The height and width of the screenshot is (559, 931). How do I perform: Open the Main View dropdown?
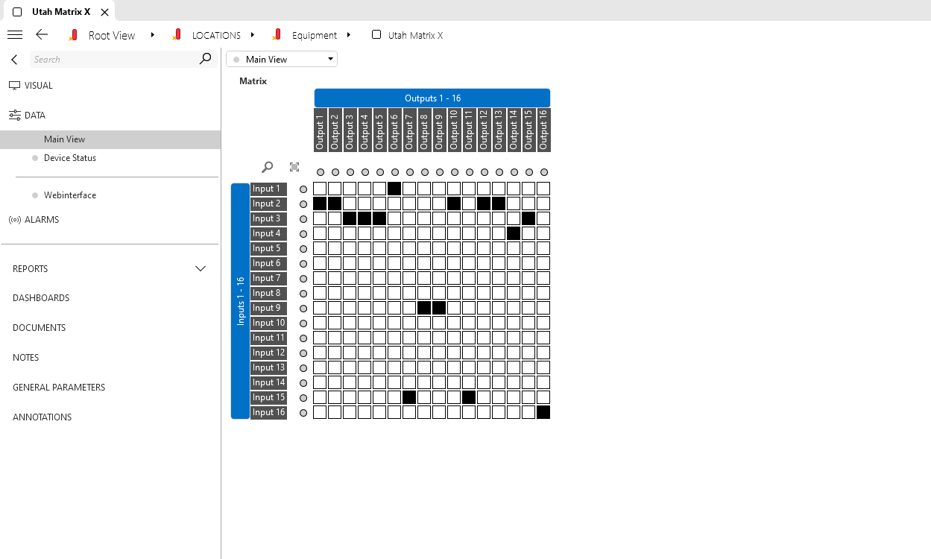tap(282, 59)
